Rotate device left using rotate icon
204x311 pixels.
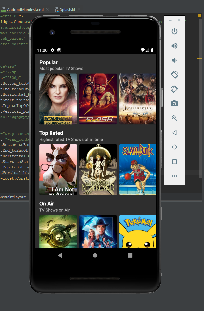tap(174, 75)
